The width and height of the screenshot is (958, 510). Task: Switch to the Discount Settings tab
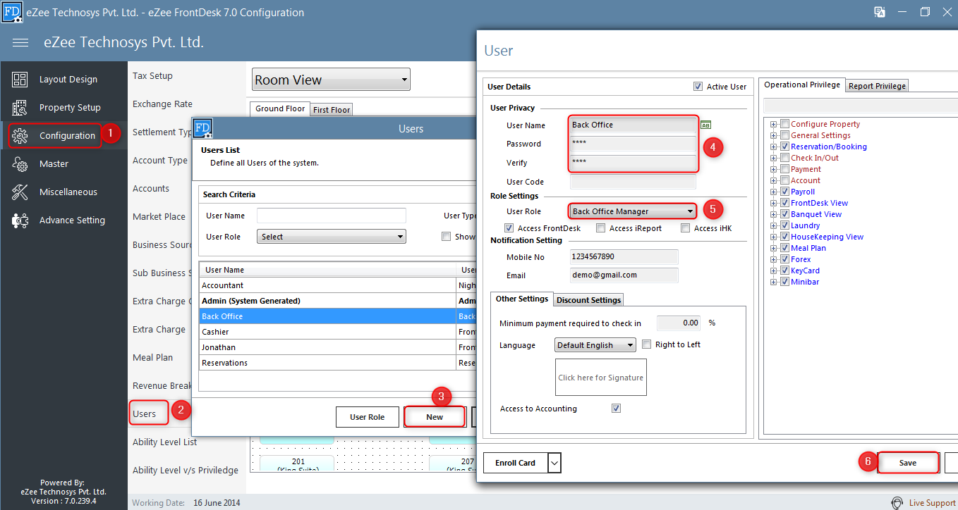point(589,300)
